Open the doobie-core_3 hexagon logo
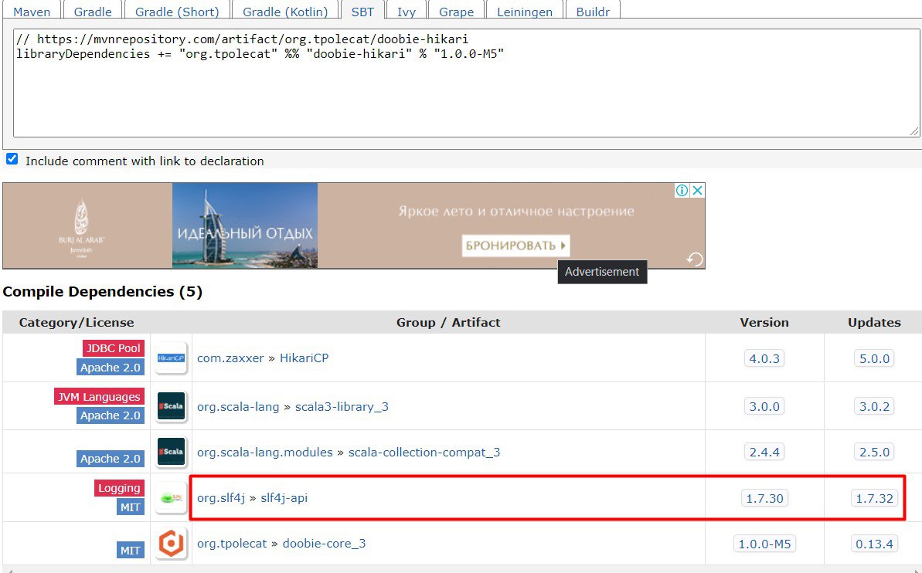This screenshot has height=573, width=922. pyautogui.click(x=171, y=543)
